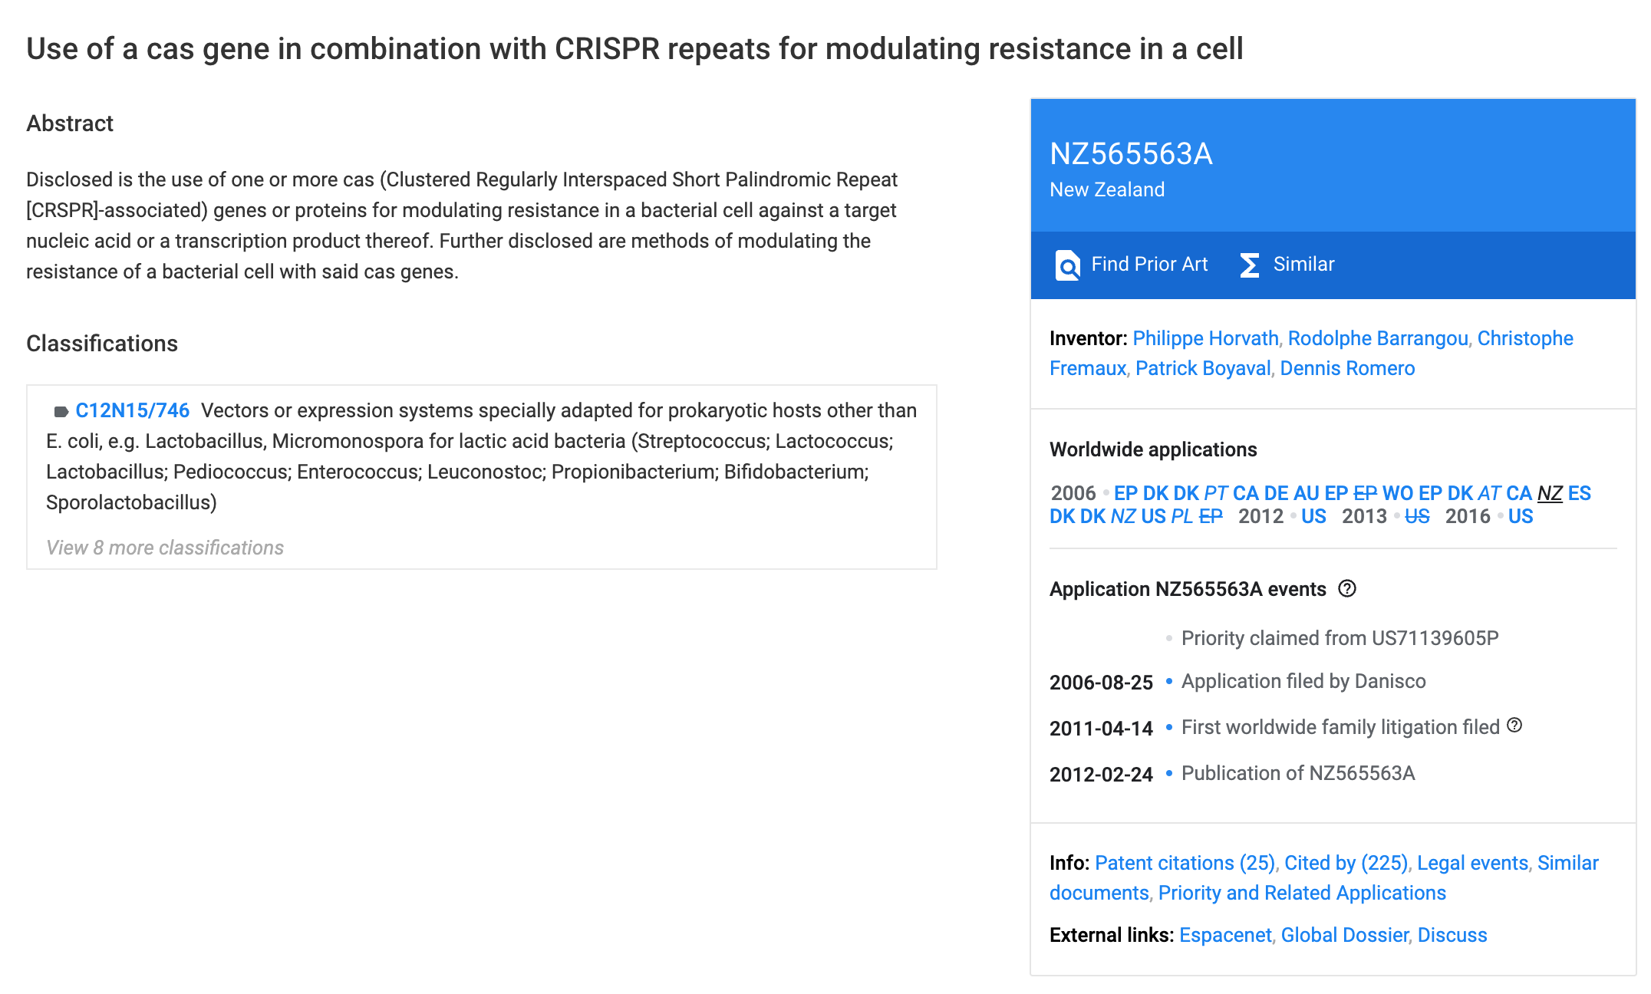Screen dimensions: 1651x994
Task: Open classification C12N15/746 link
Action: [133, 410]
